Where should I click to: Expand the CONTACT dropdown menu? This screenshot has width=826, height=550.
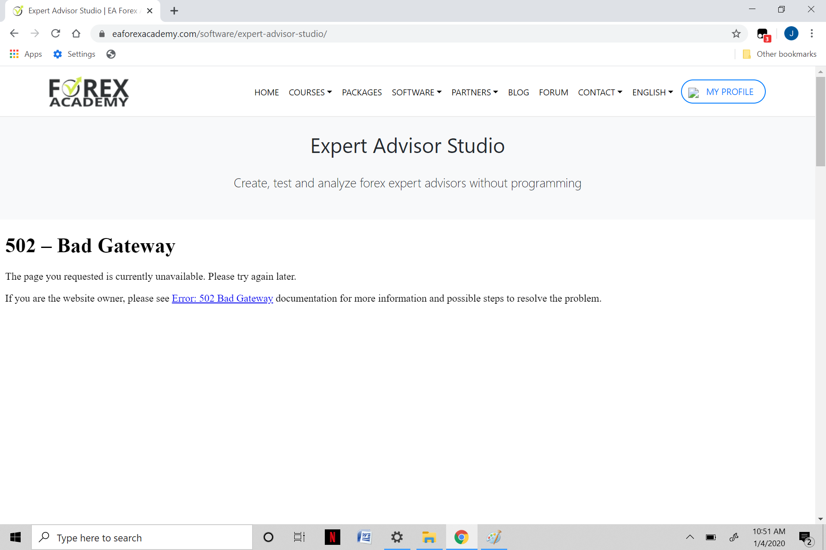600,92
